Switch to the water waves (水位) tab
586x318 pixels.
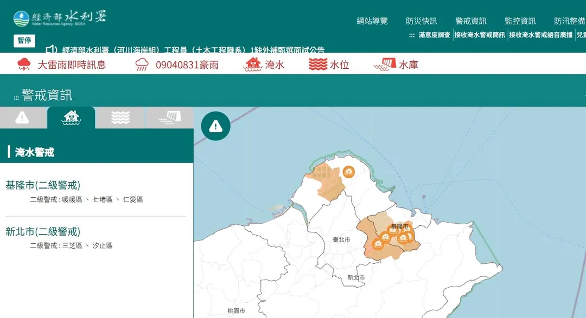click(x=120, y=118)
